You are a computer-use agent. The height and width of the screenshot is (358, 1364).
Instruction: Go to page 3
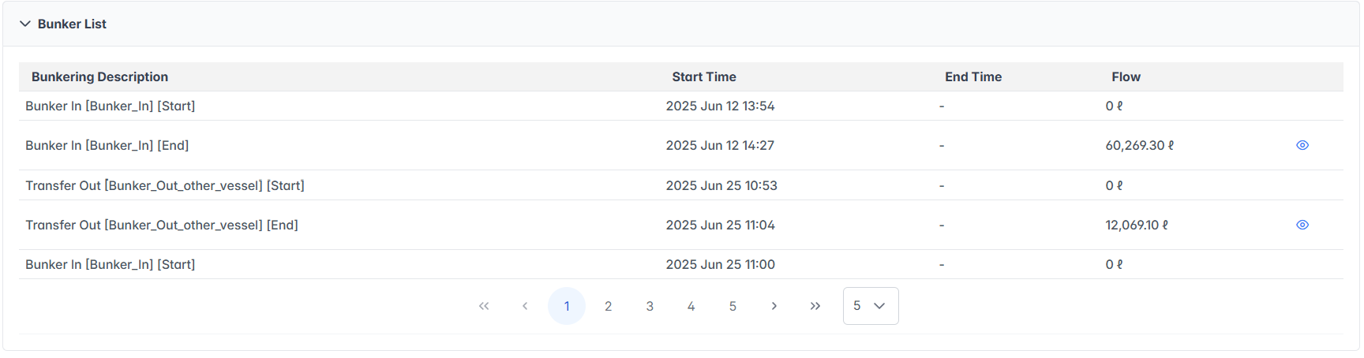[650, 306]
